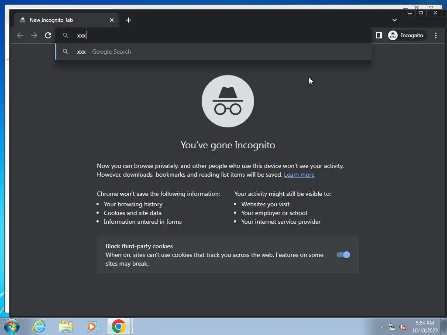Open a new tab with plus button

[128, 20]
